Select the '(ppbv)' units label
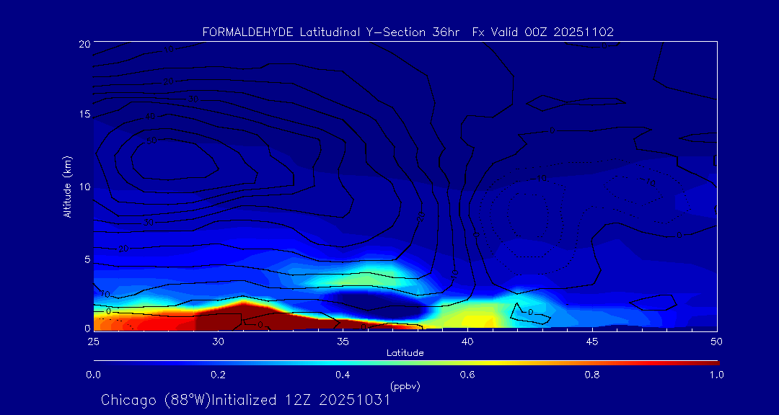 click(x=405, y=386)
